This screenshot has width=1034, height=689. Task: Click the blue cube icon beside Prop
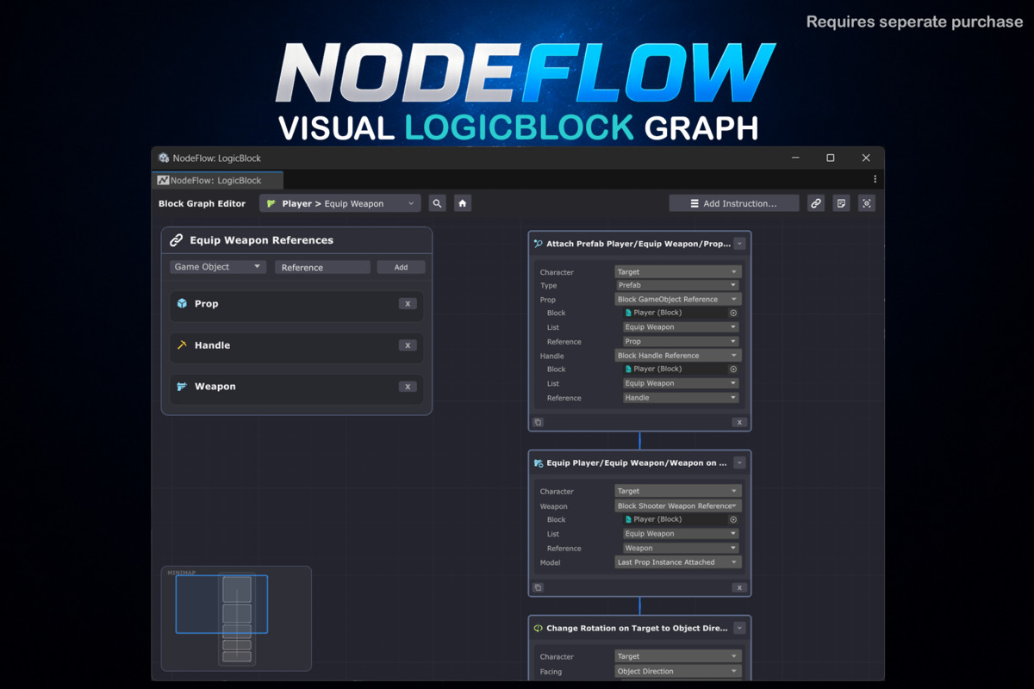tap(182, 303)
